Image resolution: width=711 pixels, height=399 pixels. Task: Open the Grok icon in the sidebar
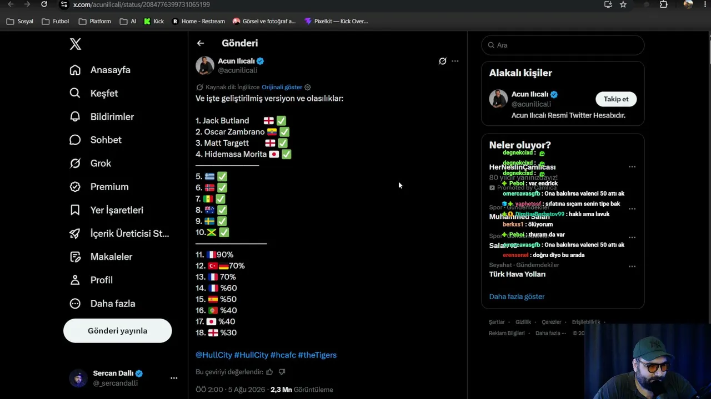pos(75,163)
